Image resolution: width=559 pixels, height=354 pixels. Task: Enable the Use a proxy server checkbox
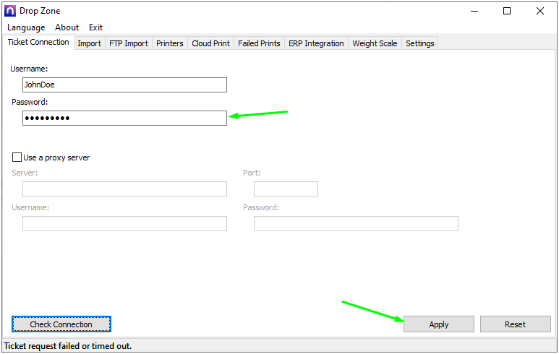(17, 157)
